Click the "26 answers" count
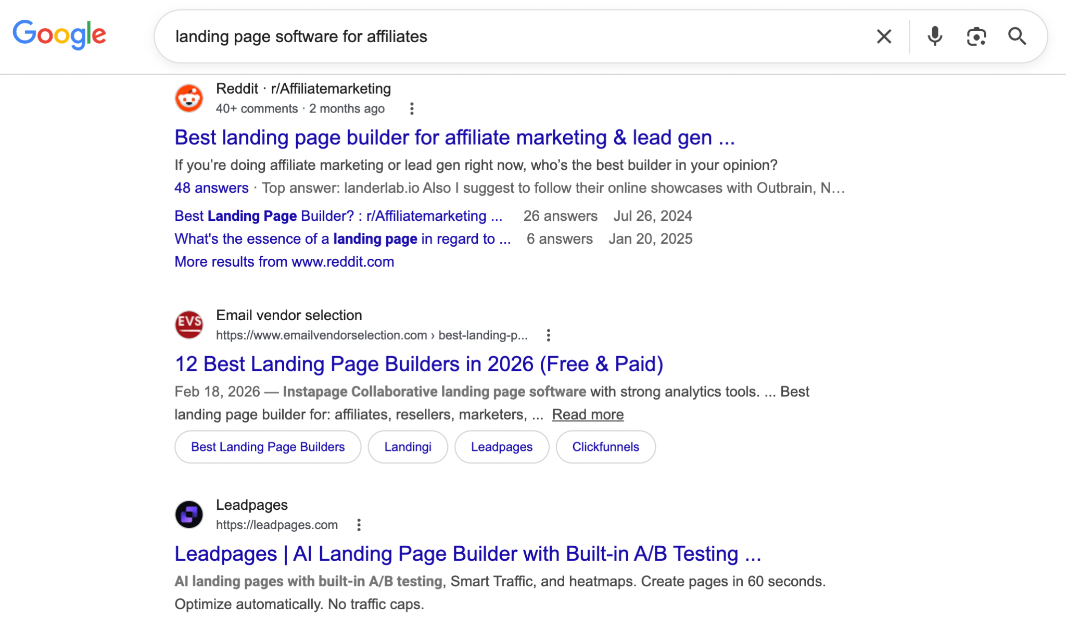Viewport: 1066px width, 628px height. point(560,216)
